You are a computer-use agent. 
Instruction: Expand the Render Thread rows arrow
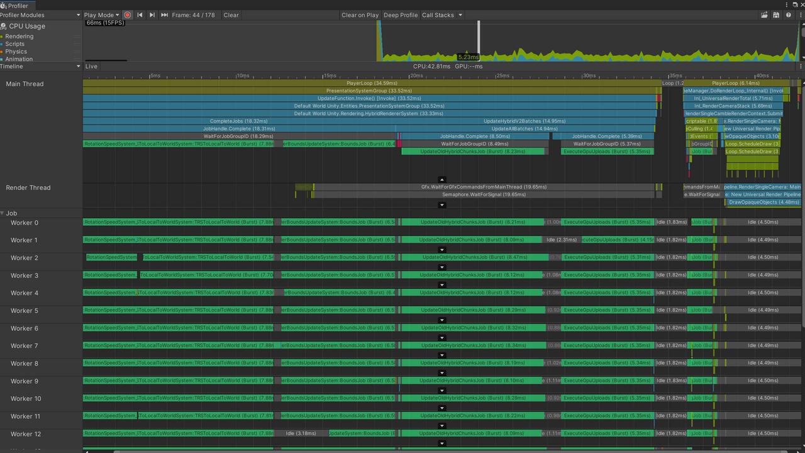pos(441,205)
